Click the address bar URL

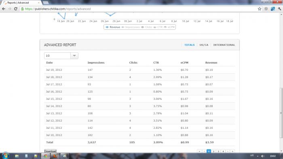coord(58,9)
